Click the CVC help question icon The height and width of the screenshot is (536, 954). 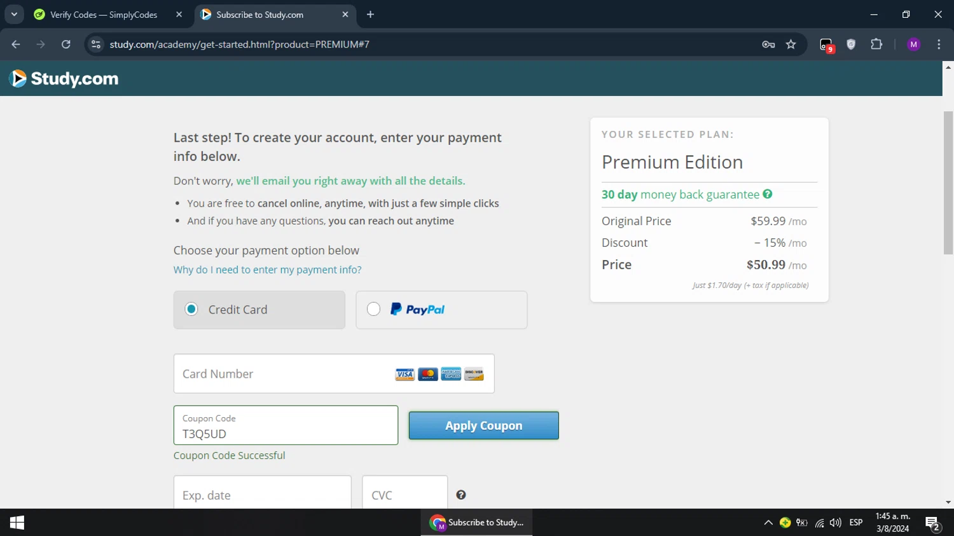(x=461, y=495)
